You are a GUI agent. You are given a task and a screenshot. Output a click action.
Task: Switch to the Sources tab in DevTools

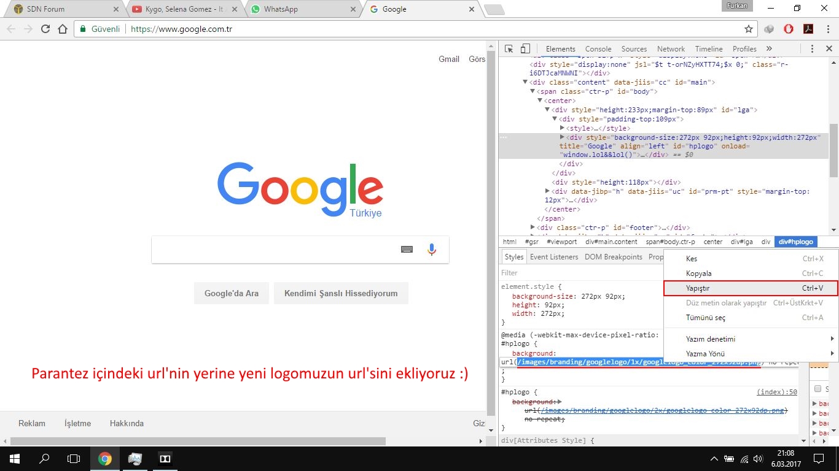(x=634, y=48)
